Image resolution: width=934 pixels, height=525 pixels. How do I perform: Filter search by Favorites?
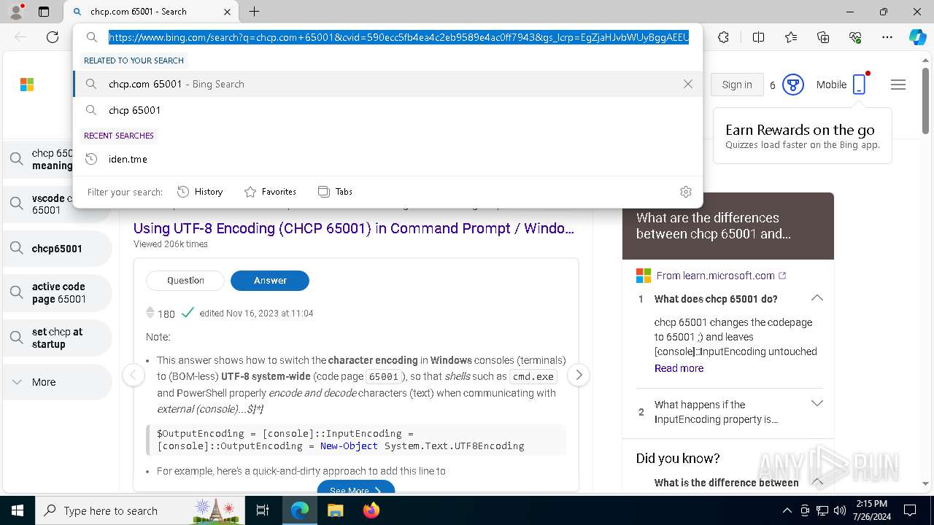coord(270,192)
